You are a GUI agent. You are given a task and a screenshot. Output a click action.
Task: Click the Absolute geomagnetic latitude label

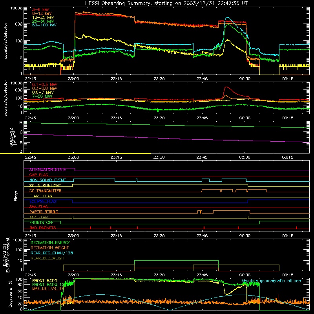click(271, 281)
